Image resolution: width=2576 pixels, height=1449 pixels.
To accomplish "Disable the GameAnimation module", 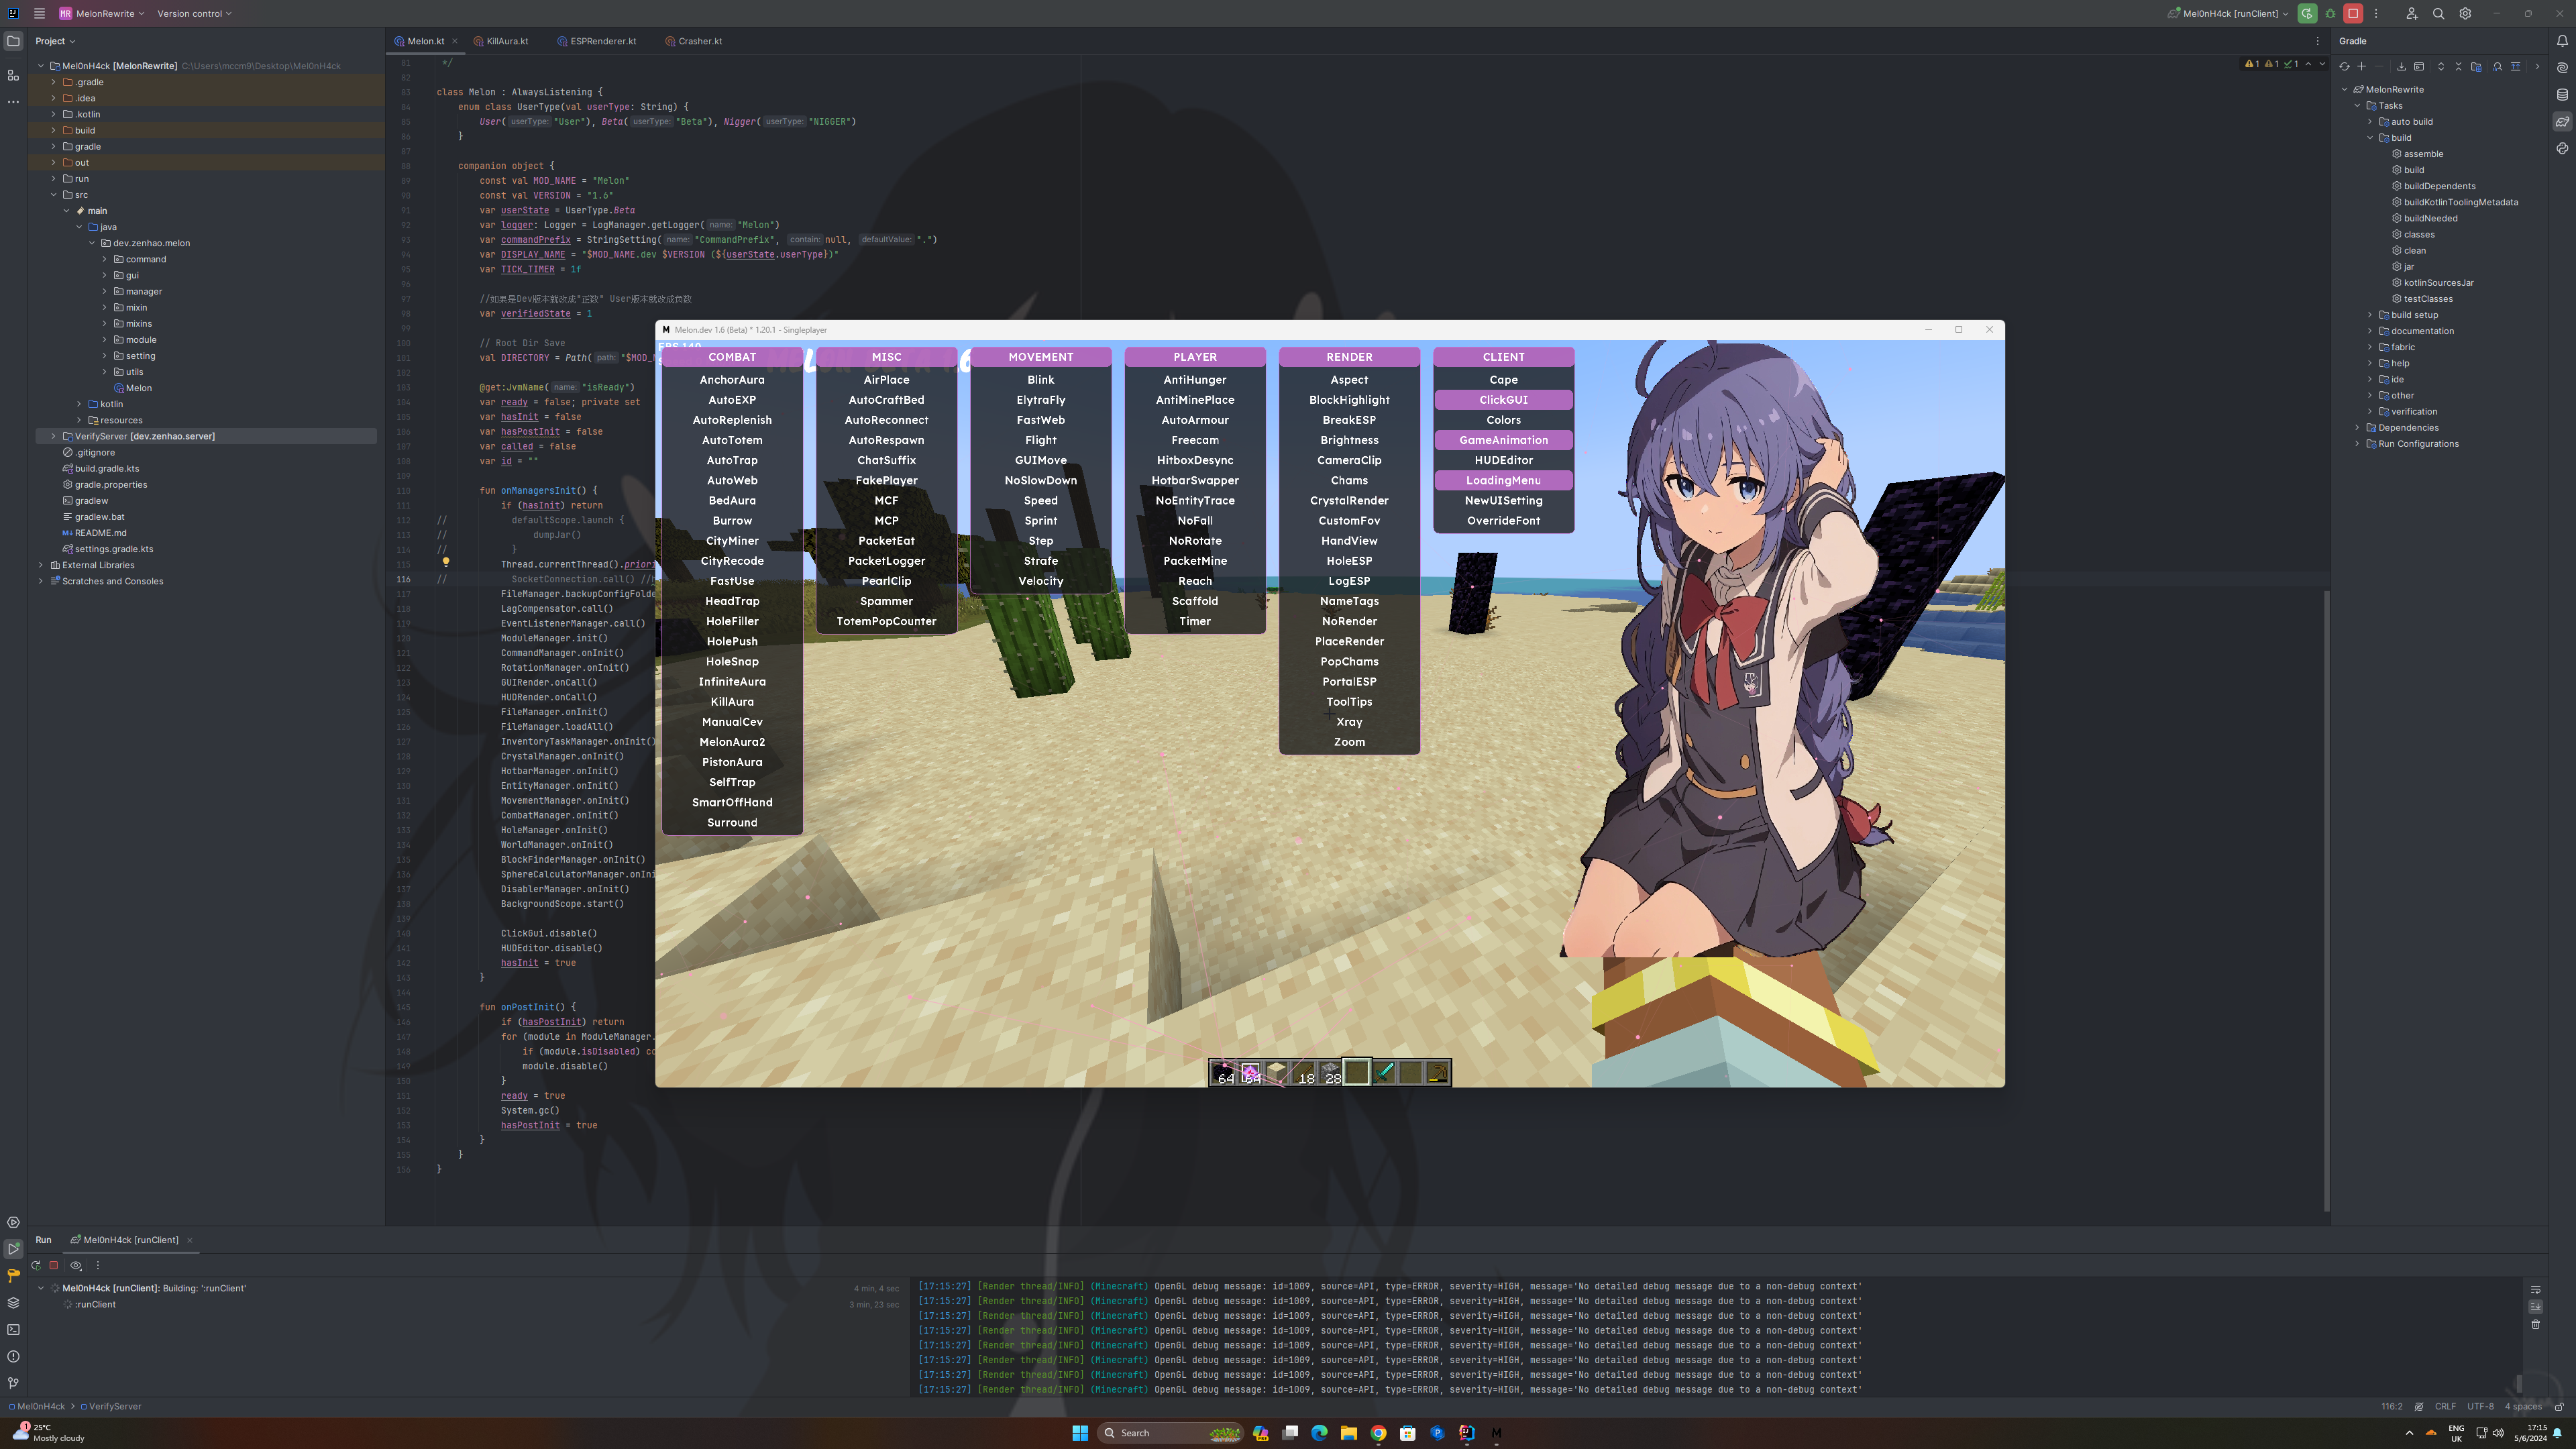I will point(1503,440).
